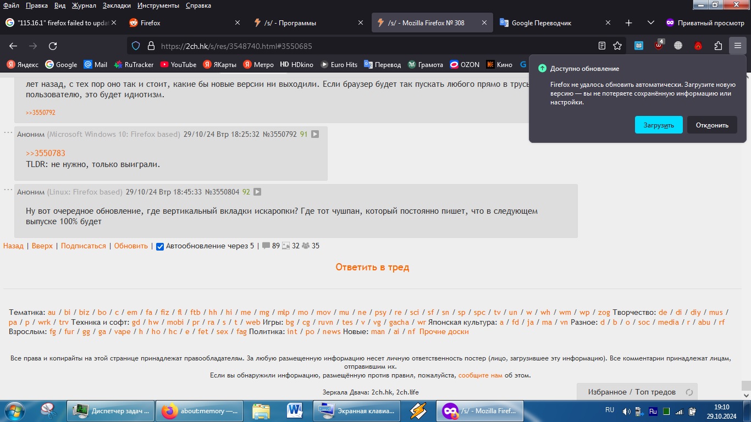
Task: Click the volume speaker tray icon
Action: [x=627, y=411]
